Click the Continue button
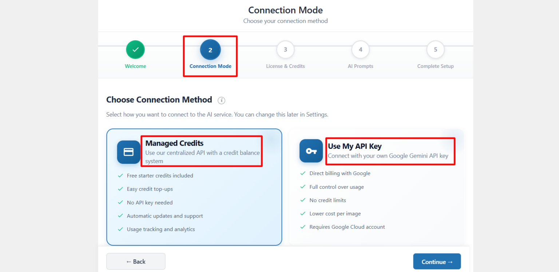Image resolution: width=559 pixels, height=272 pixels. pyautogui.click(x=437, y=261)
